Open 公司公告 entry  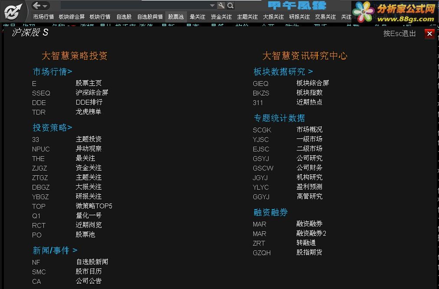click(x=88, y=281)
